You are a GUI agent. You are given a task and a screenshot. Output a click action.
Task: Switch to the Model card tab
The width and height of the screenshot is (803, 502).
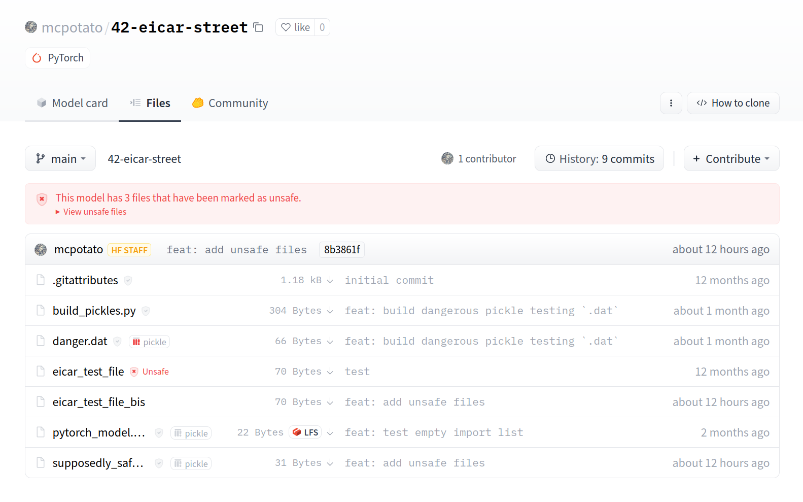(72, 103)
